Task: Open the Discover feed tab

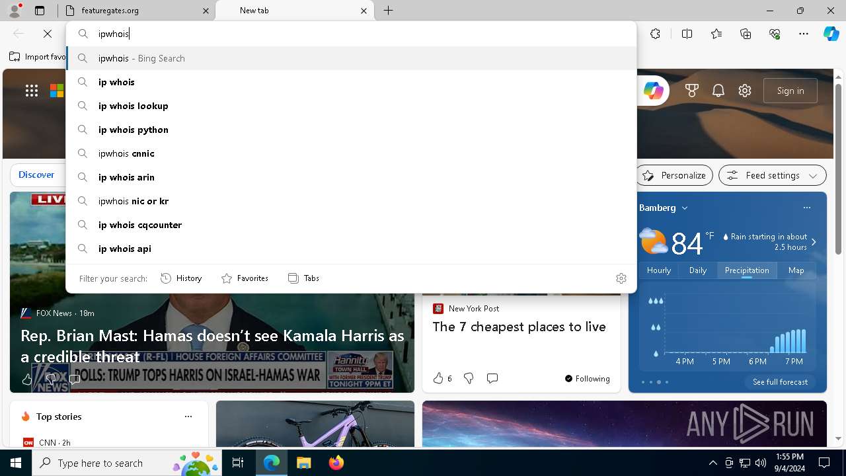Action: coord(36,175)
